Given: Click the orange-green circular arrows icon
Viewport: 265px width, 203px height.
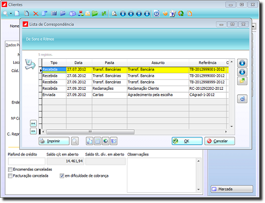Looking at the screenshot, I should (x=181, y=13).
